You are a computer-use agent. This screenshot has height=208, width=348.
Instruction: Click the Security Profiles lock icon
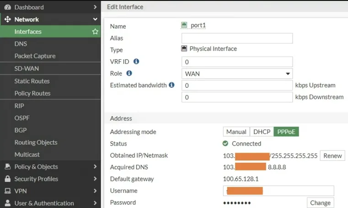7,179
